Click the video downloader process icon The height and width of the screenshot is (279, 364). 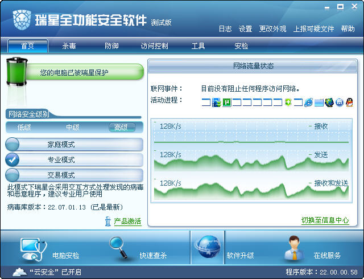pos(217,102)
